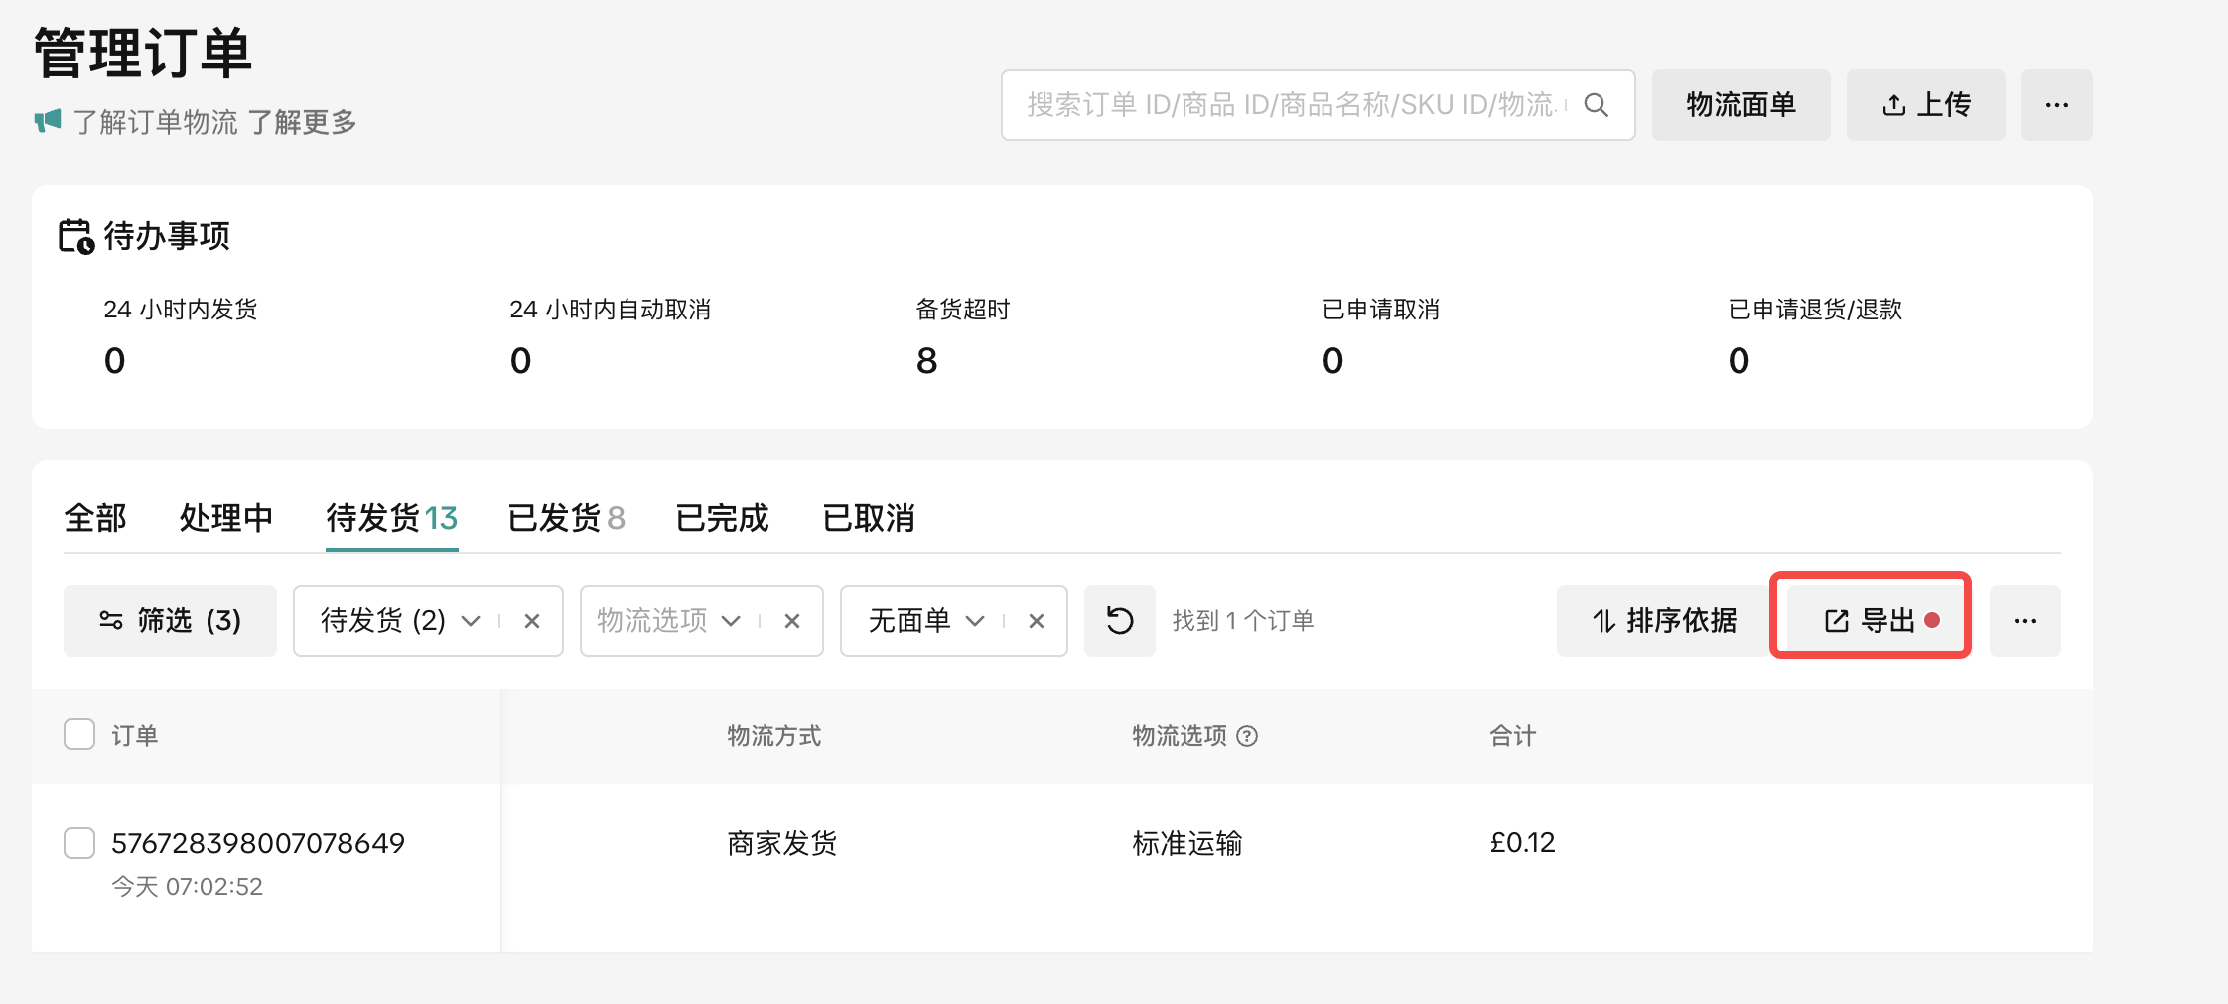This screenshot has width=2228, height=1004.
Task: Open the top-right more options ellipsis
Action: [2056, 105]
